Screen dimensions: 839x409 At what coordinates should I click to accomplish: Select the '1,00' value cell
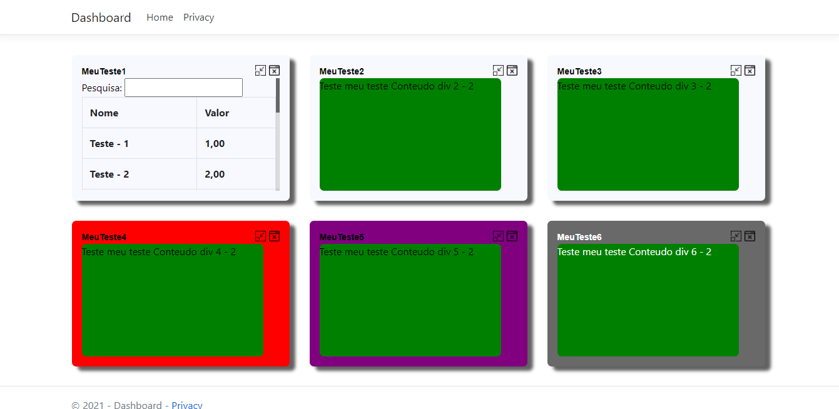(236, 143)
